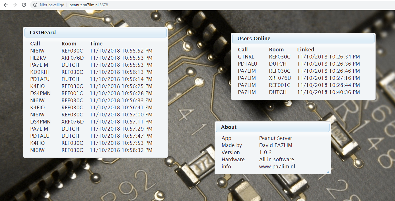
Task: Click the site info security icon
Action: tap(35, 5)
